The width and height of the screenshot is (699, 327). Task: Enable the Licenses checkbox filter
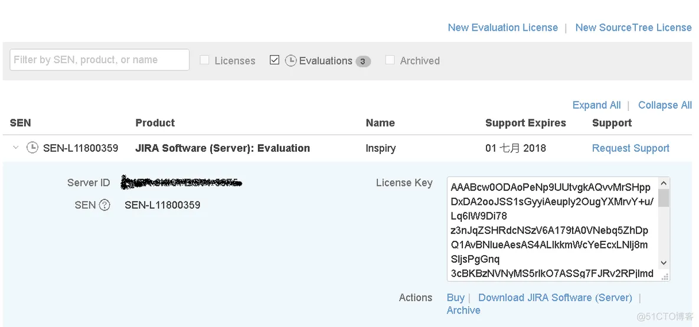pos(204,60)
